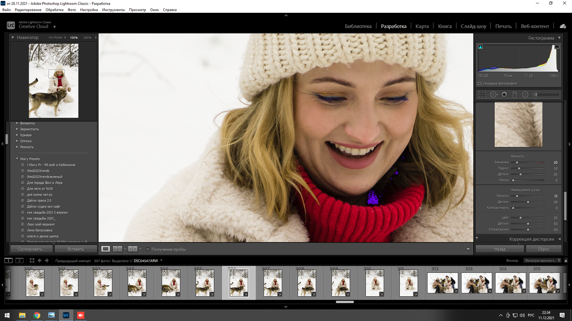
Task: Open the 'Фильтры выключены' filter dropdown
Action: (542, 261)
